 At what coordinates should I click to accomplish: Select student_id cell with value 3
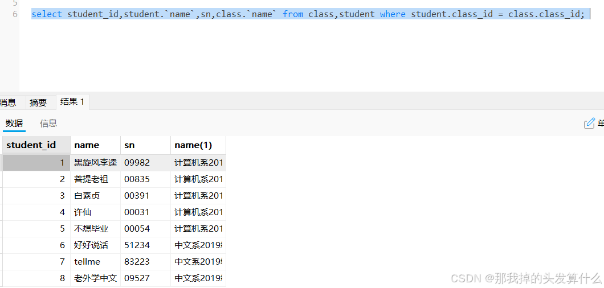tap(36, 196)
